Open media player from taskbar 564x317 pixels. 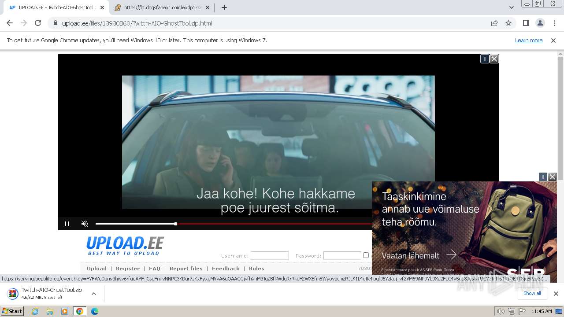coord(65,311)
